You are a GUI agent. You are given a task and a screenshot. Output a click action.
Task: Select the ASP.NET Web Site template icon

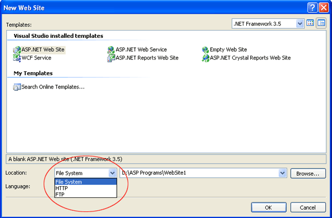[17, 50]
